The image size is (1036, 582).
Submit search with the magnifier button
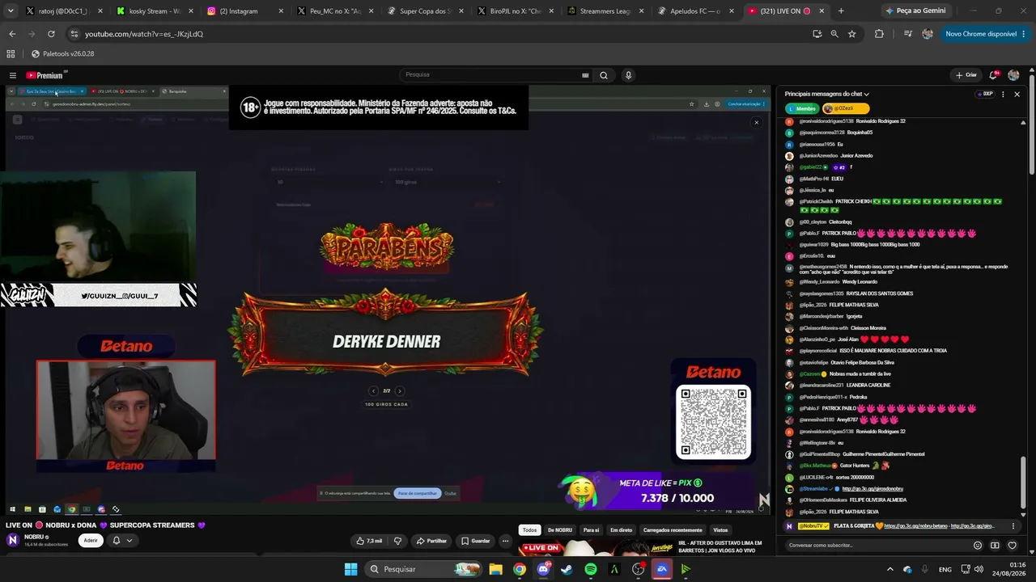[603, 75]
